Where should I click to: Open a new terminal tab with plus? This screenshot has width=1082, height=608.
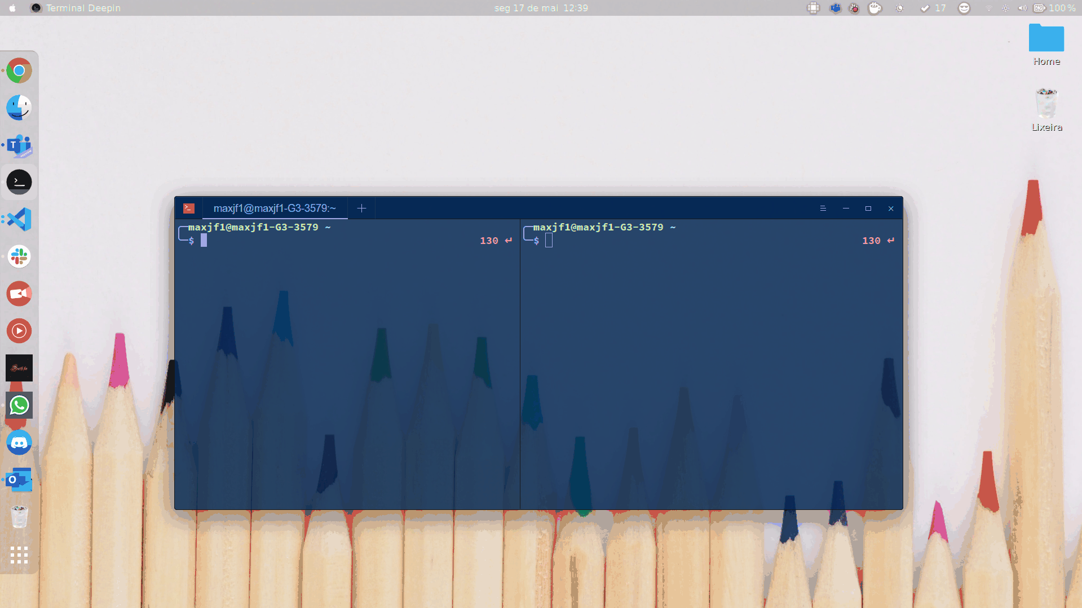point(361,208)
